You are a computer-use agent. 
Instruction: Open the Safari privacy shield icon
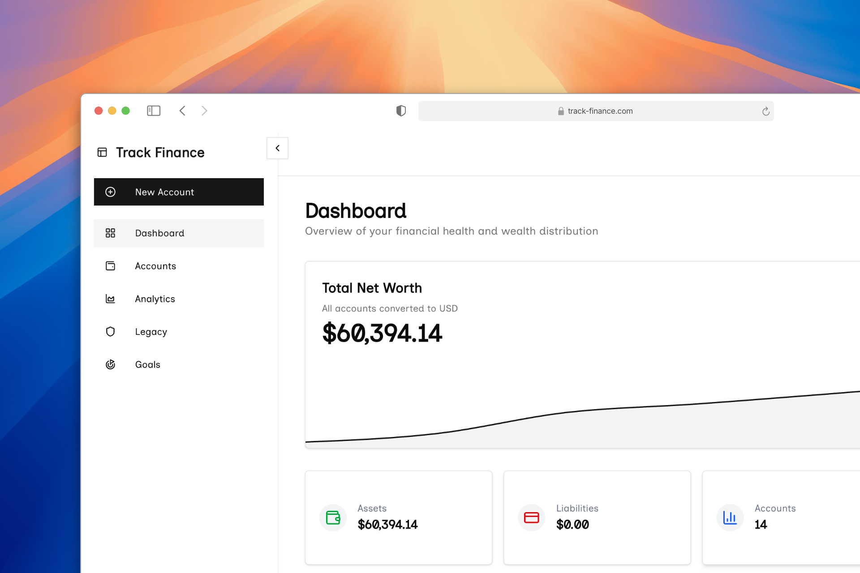click(401, 111)
